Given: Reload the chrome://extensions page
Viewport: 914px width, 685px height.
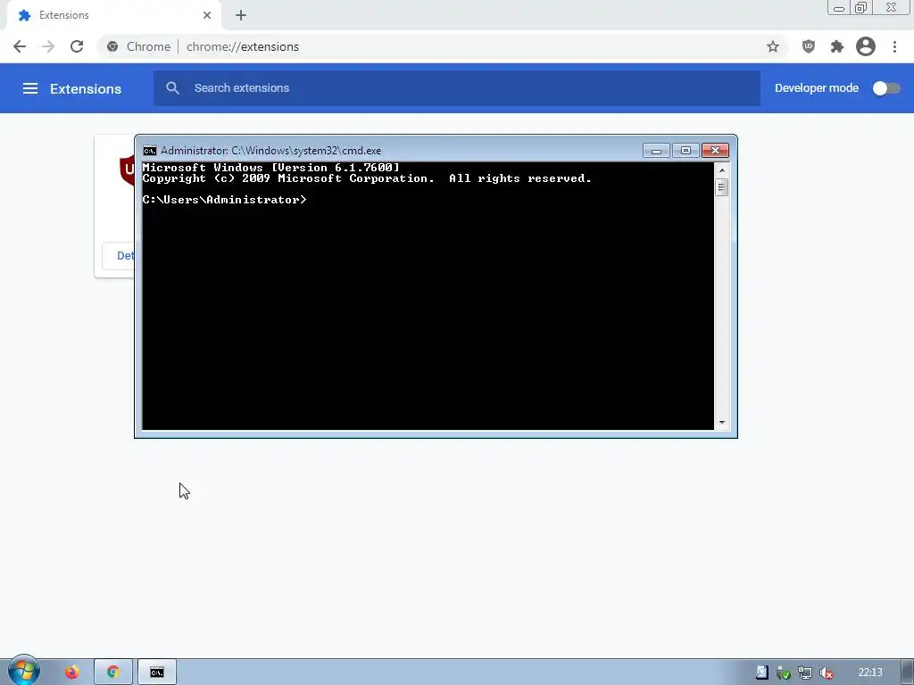Looking at the screenshot, I should point(77,46).
